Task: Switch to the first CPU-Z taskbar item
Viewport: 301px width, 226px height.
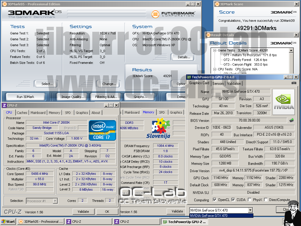Action: [x=89, y=222]
